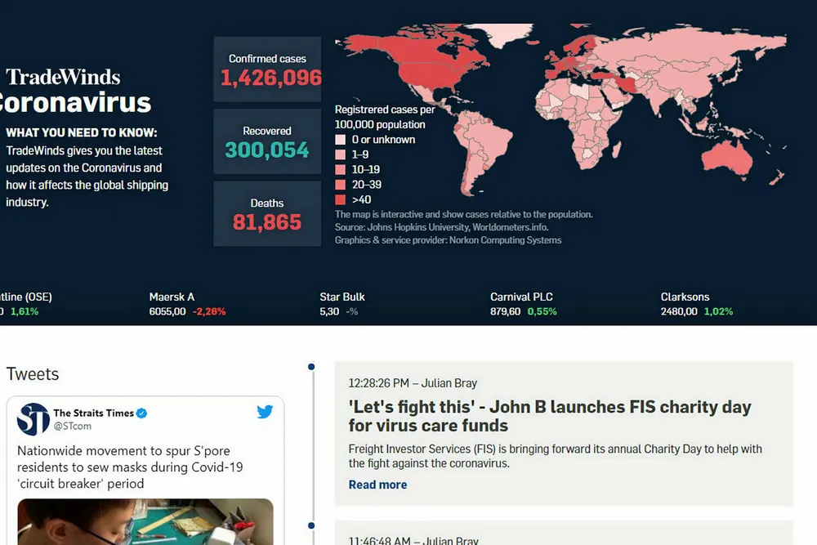817x545 pixels.
Task: Click the verified badge beside The Straits Times
Action: (141, 413)
